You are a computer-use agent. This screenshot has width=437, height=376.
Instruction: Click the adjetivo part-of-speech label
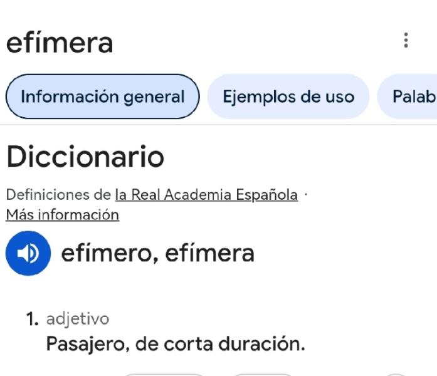coord(78,318)
